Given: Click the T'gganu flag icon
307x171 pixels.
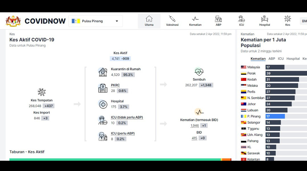Looking at the screenshot, I should tap(244, 129).
